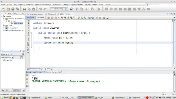176x99 pixels.
Task: Click the red record tray icon
Action: point(147,98)
